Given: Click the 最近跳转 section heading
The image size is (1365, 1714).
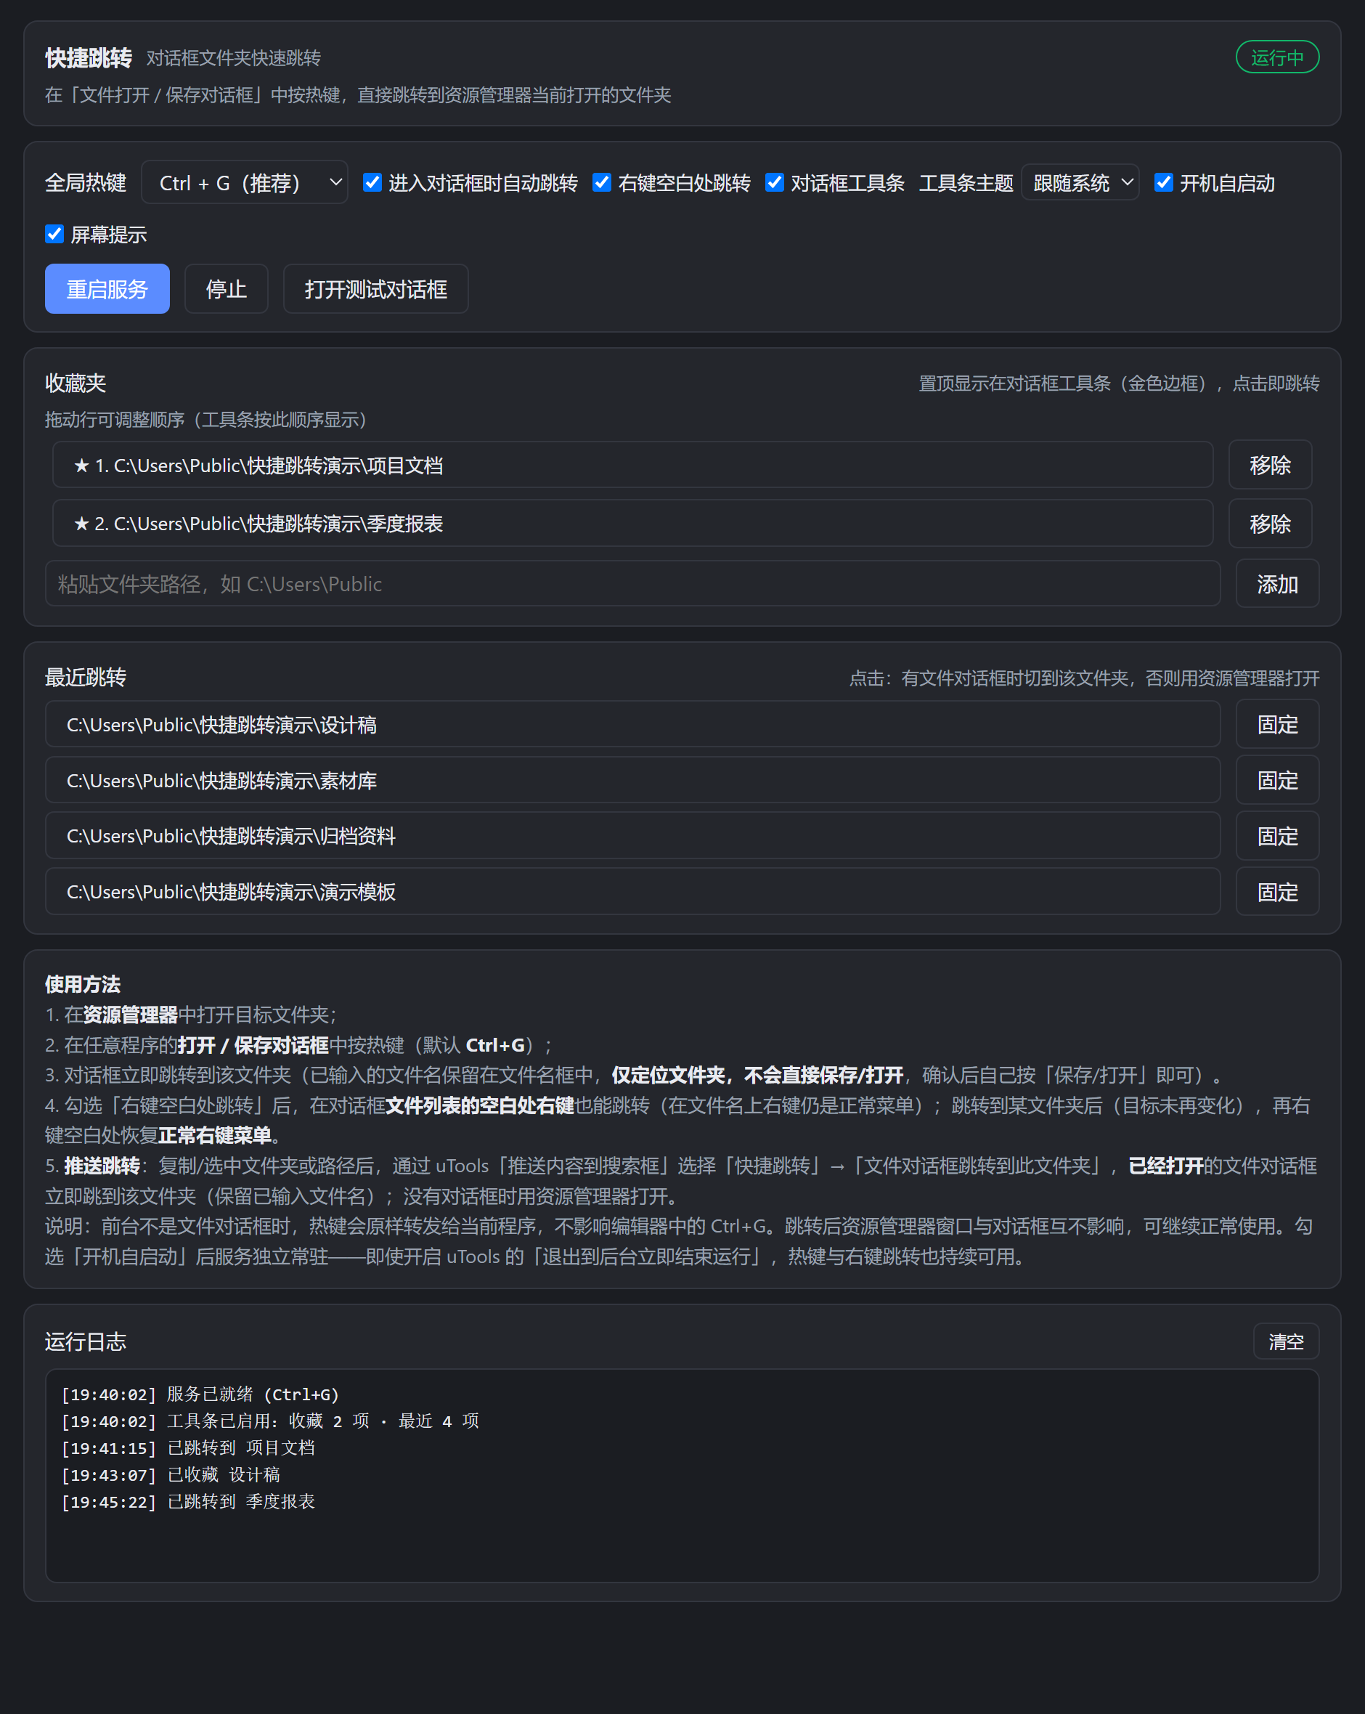Looking at the screenshot, I should [x=86, y=678].
